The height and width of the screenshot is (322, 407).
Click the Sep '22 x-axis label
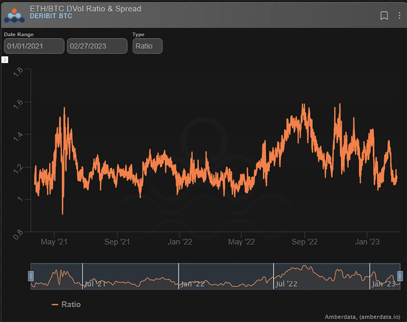pos(304,242)
